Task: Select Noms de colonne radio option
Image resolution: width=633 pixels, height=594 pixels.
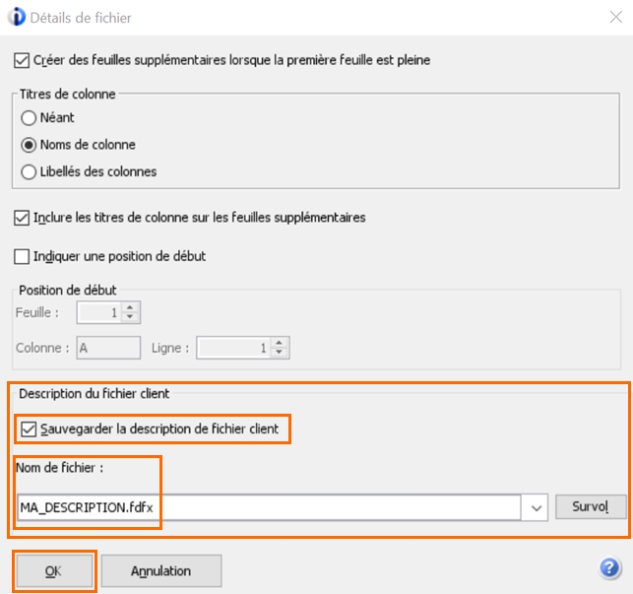Action: (29, 145)
